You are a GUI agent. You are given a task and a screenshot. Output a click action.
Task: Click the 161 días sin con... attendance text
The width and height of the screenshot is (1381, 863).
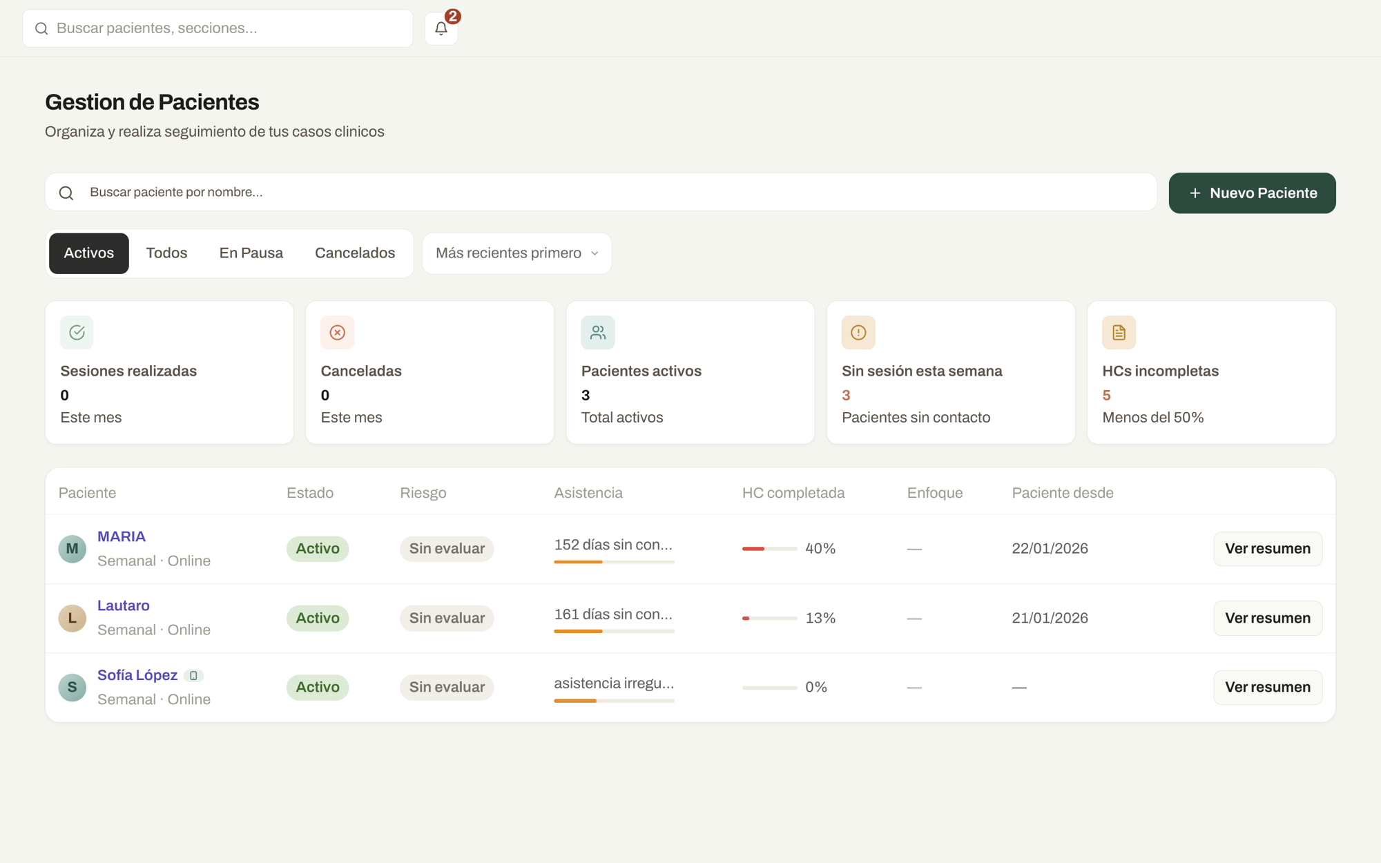pyautogui.click(x=613, y=614)
